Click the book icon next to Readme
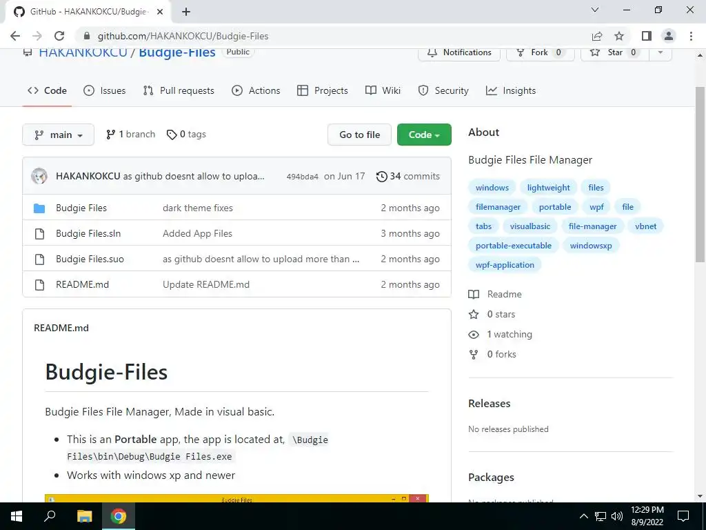 [x=474, y=294]
